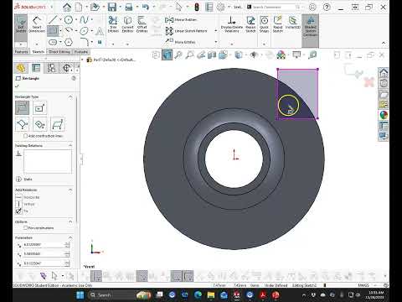Click Linear Sketch Pattern
The height and width of the screenshot is (302, 402).
coord(186,31)
